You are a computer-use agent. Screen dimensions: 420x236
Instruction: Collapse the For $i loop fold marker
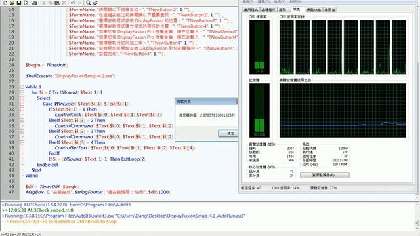pos(22,92)
